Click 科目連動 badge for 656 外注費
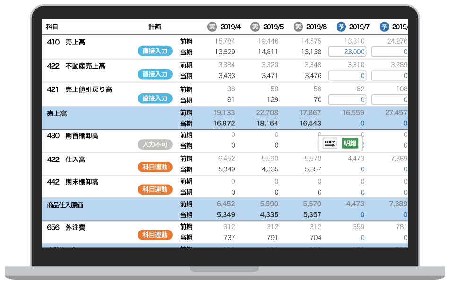 point(155,235)
